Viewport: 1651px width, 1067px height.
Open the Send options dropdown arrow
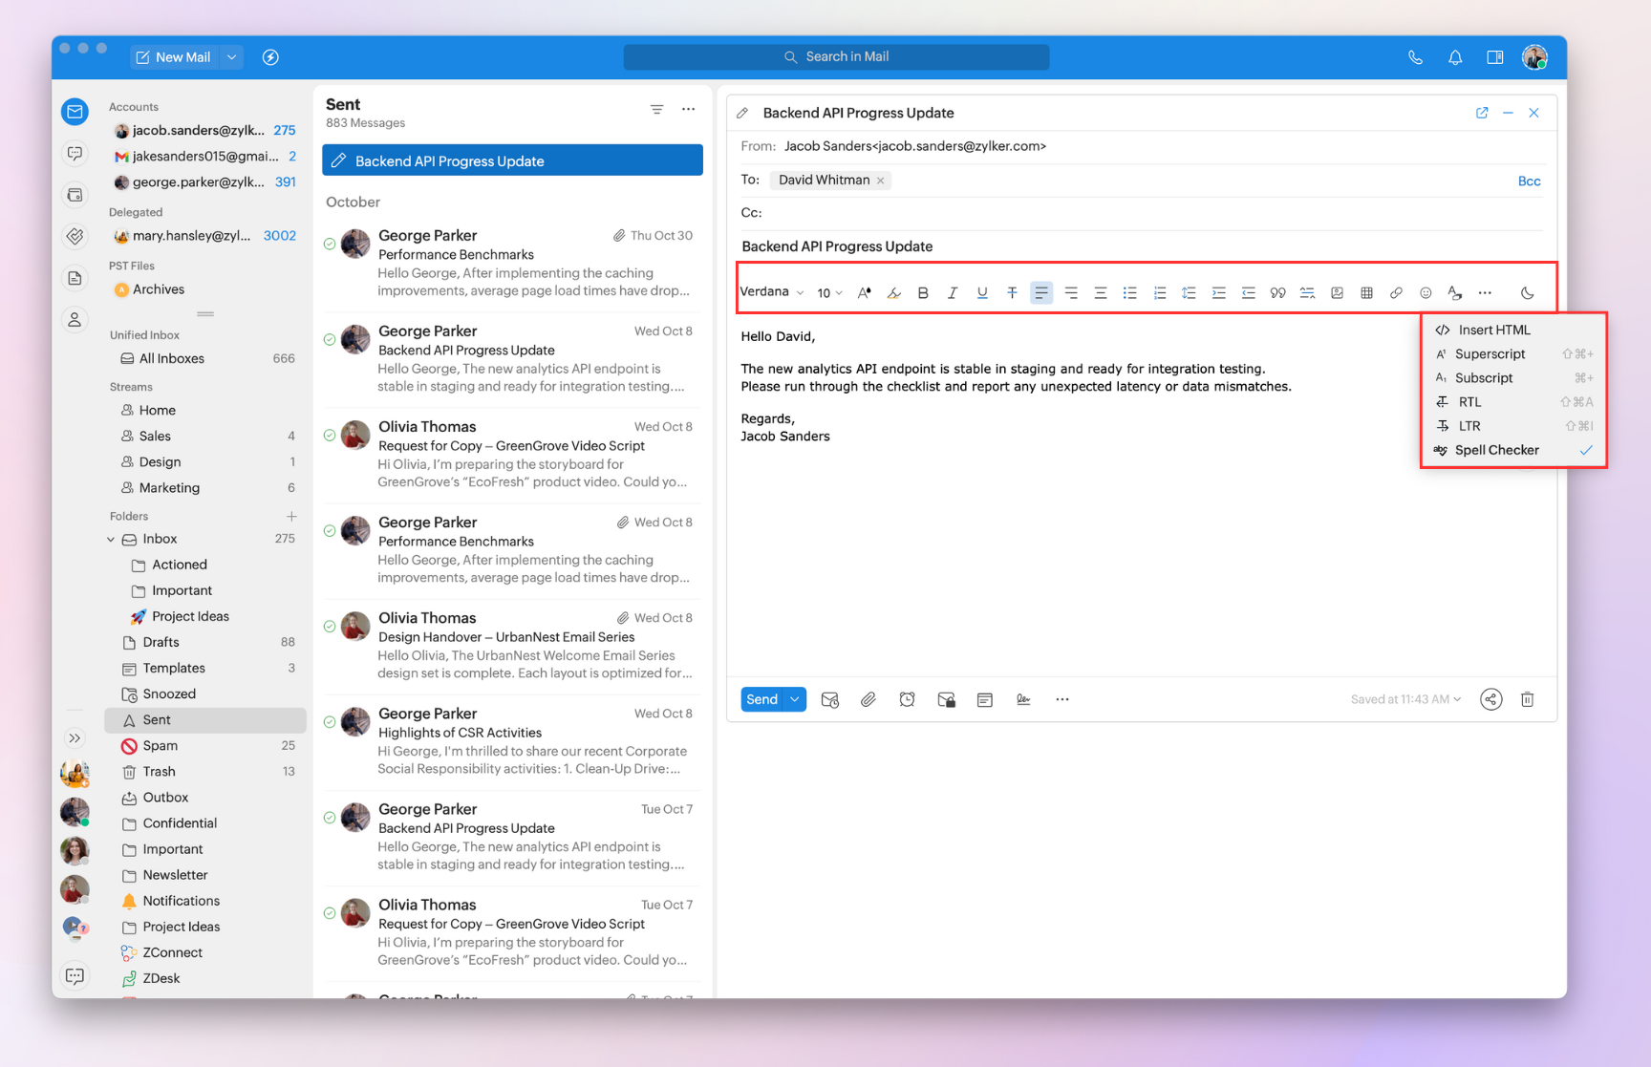(x=795, y=700)
